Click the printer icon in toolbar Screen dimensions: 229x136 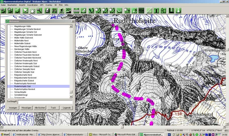coord(47,11)
